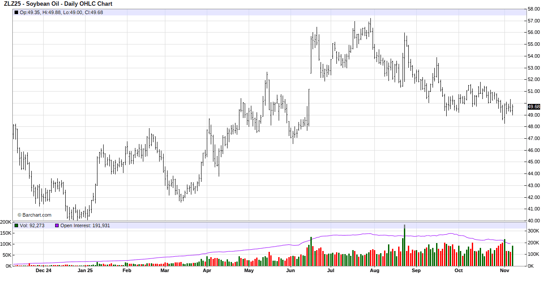Select the Jan 25 date axis label

click(85, 271)
